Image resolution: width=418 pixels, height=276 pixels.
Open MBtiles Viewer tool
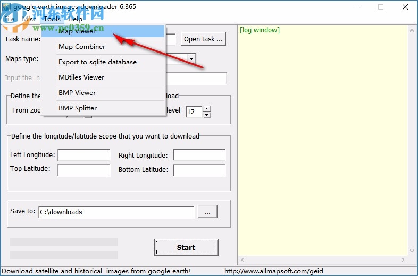[x=103, y=77]
